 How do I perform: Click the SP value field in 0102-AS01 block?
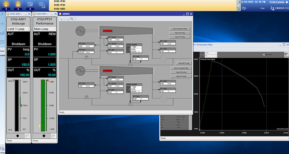[137, 49]
